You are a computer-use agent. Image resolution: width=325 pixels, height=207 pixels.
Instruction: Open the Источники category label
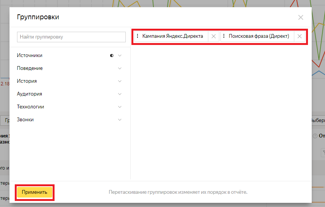(30, 56)
